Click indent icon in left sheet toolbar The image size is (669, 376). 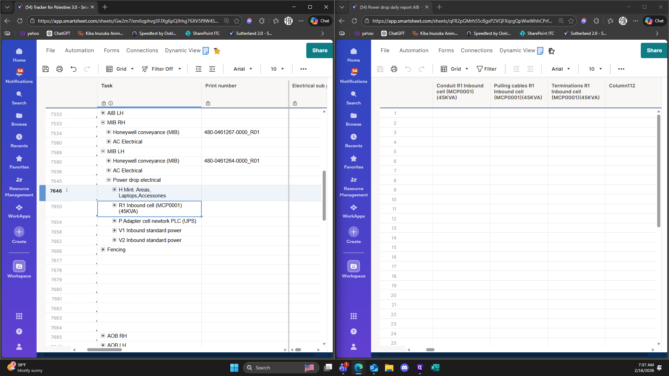(212, 69)
